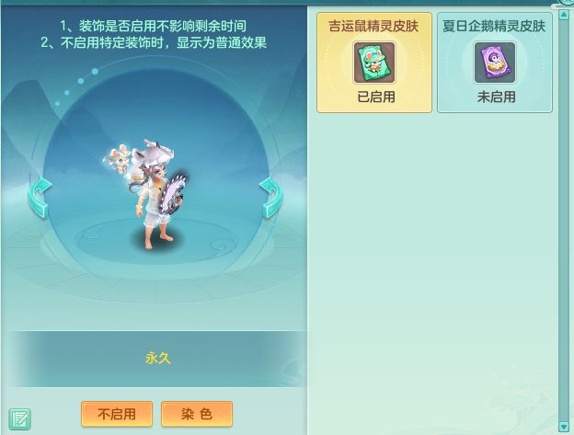
Task: Open the notepad edit icon at bottom-left
Action: point(19,419)
